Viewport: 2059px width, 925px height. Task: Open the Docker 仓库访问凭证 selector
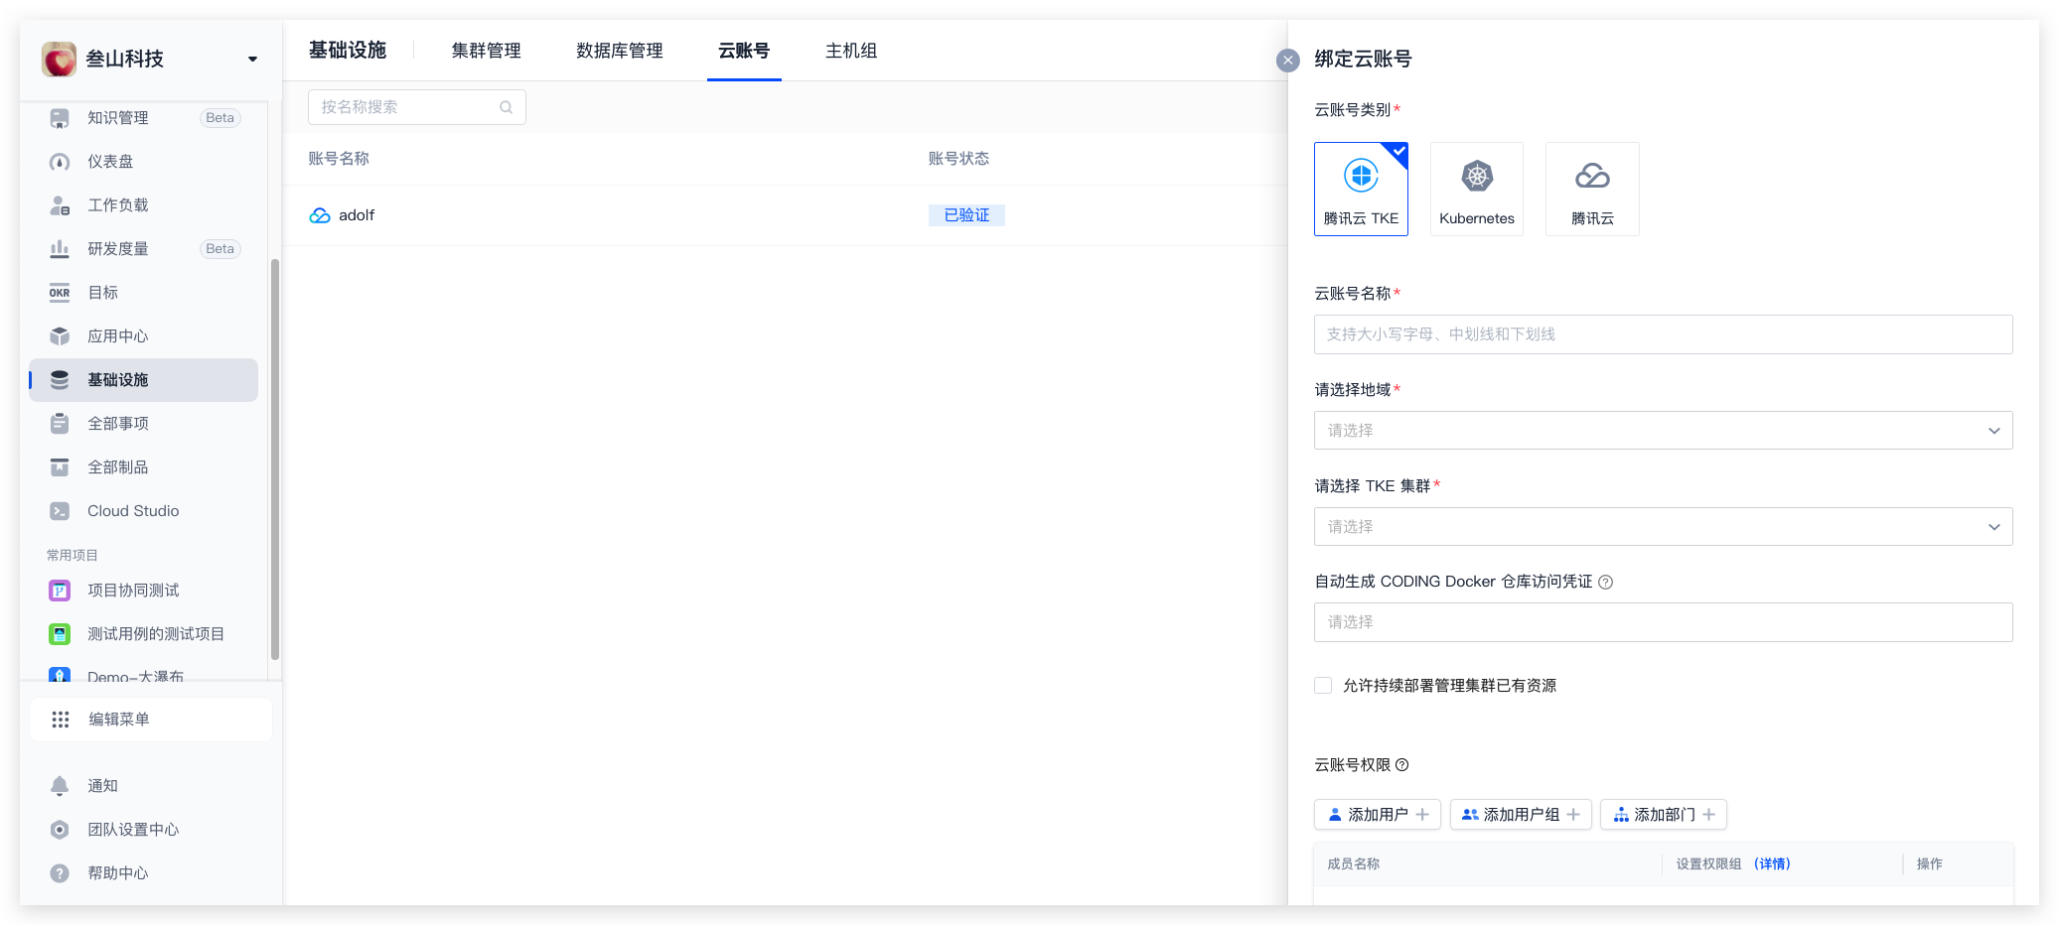(1664, 622)
